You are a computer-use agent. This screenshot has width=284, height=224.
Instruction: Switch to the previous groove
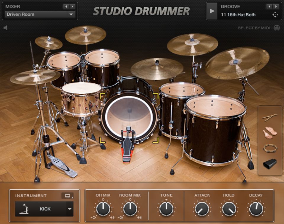pyautogui.click(x=269, y=7)
